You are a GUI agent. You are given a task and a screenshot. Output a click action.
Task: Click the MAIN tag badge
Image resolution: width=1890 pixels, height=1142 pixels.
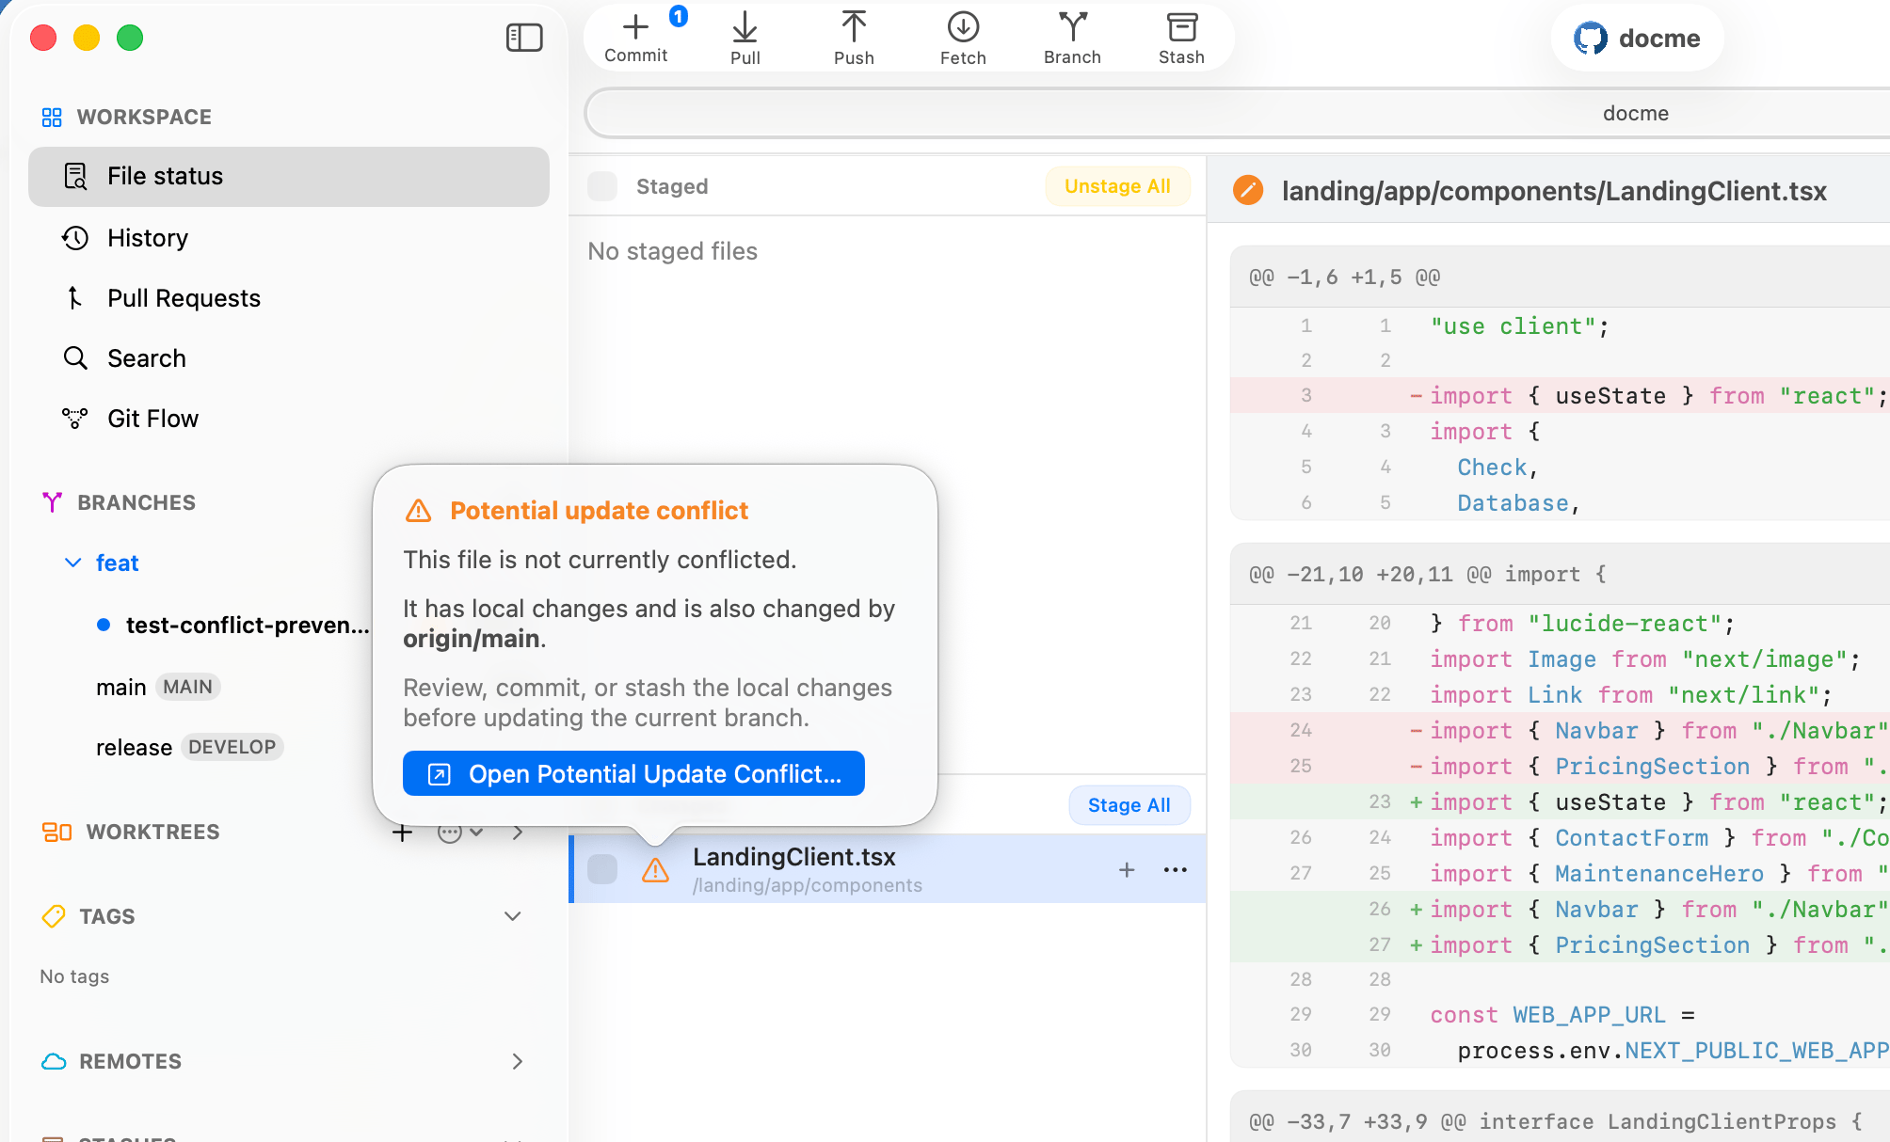187,687
